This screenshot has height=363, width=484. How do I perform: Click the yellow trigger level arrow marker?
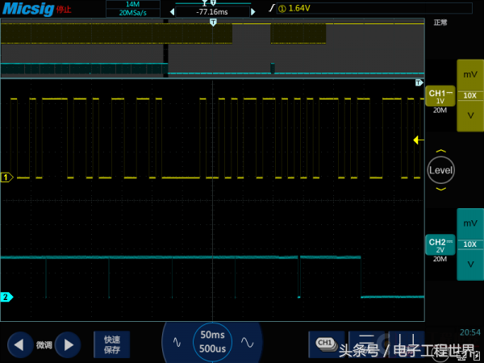418,140
